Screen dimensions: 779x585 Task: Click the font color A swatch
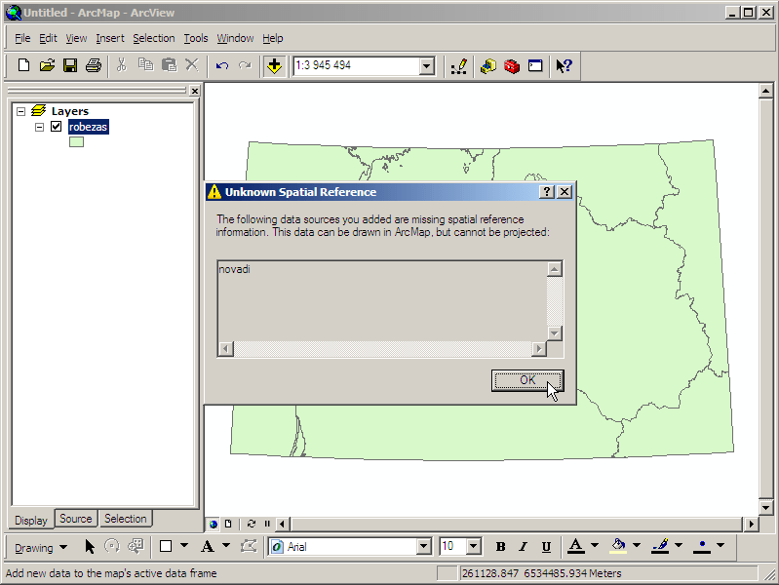576,546
